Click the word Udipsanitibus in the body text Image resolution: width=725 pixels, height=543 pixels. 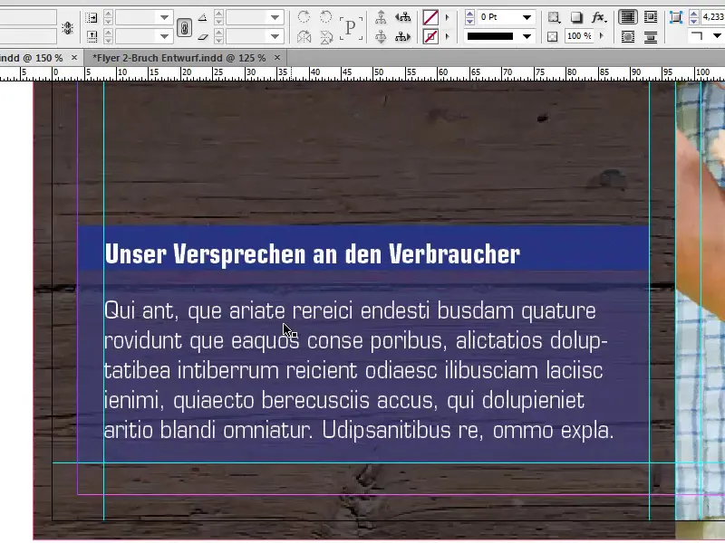[x=386, y=432]
